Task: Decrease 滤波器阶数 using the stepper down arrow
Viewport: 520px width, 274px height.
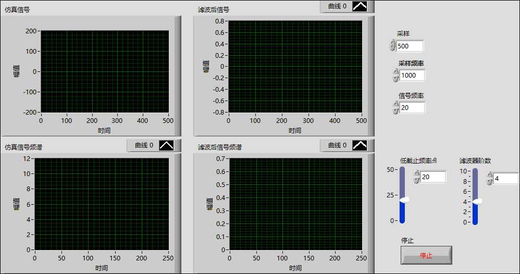Action: [x=489, y=181]
